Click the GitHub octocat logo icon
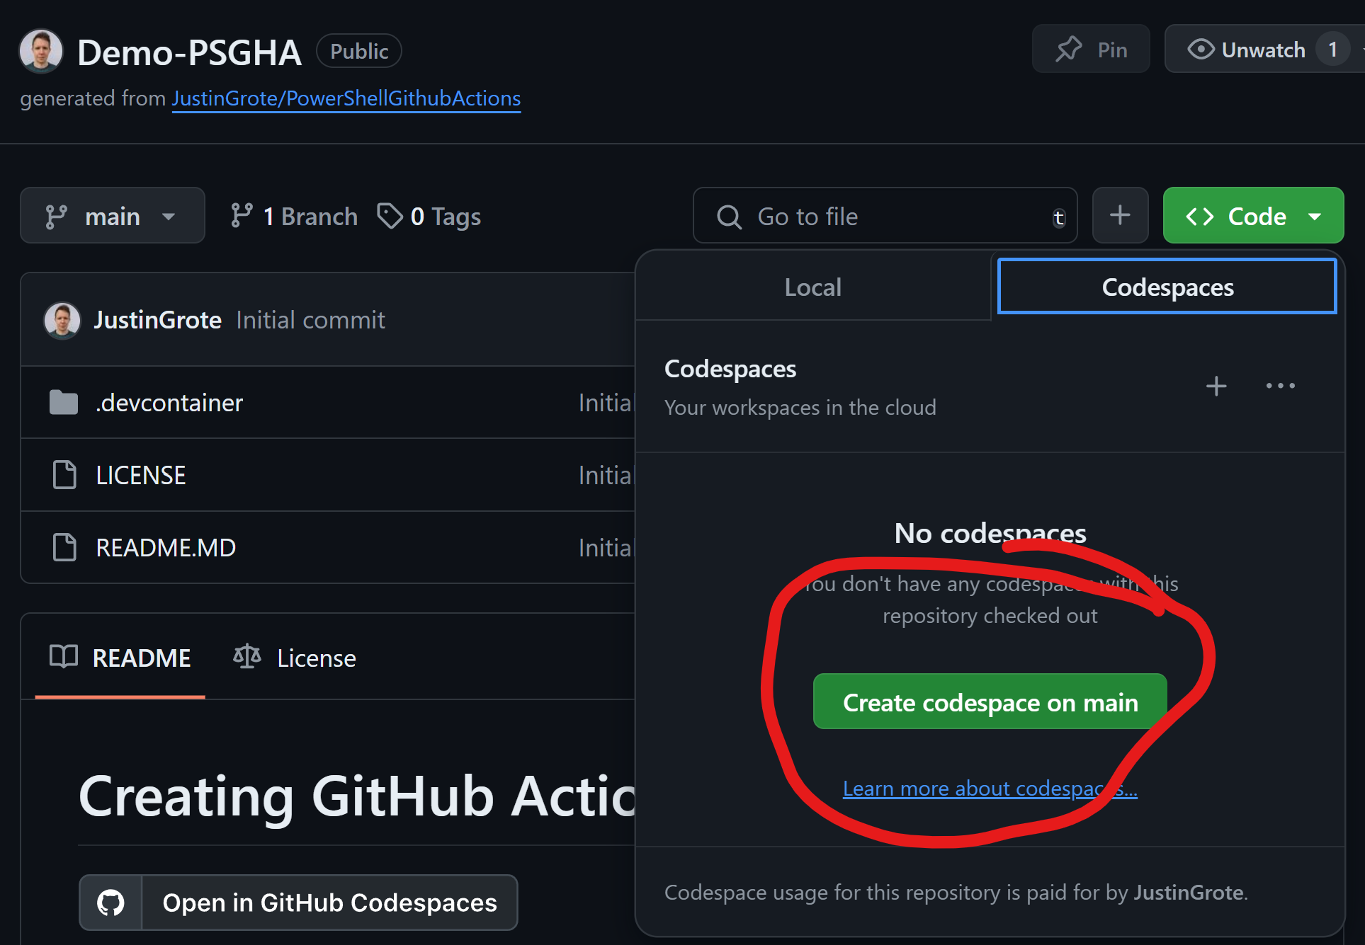Viewport: 1365px width, 945px height. coord(111,903)
